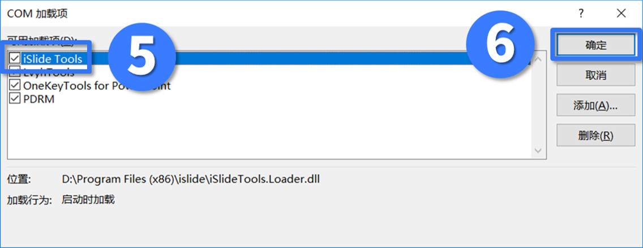
Task: Click the help question mark icon
Action: 581,13
